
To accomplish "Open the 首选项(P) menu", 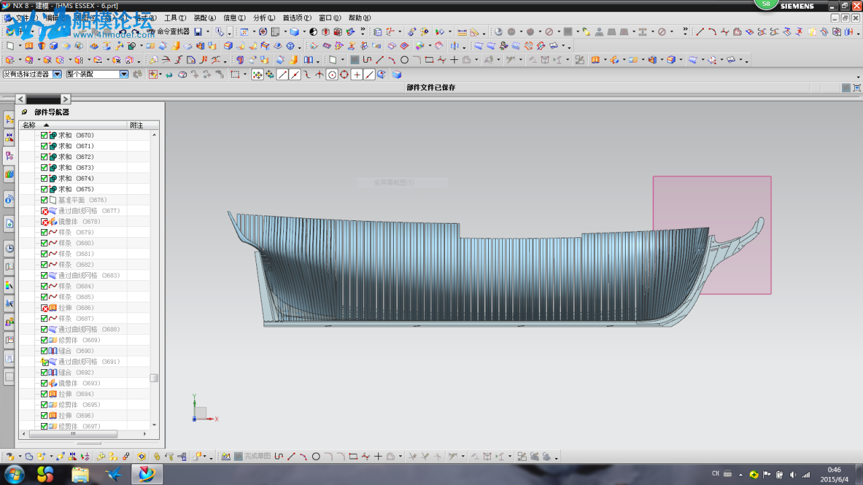I will point(297,18).
